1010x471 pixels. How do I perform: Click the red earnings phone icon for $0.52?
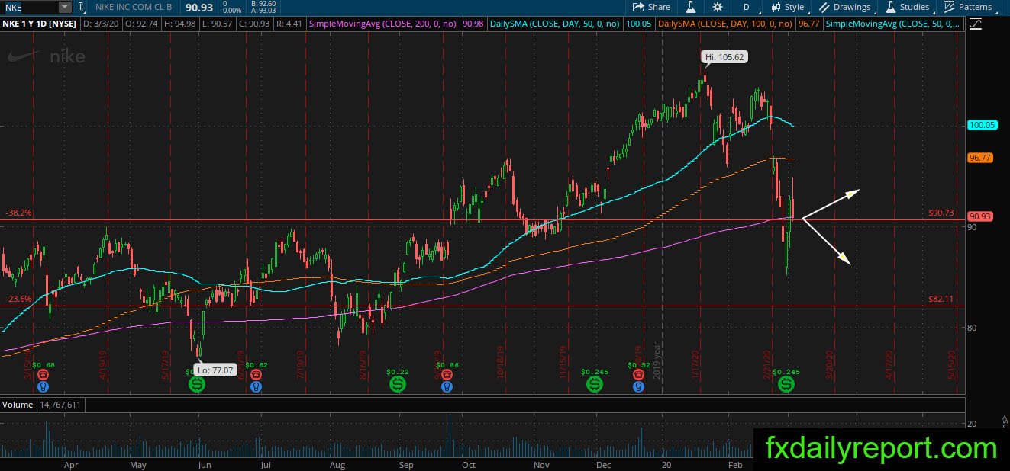point(637,374)
